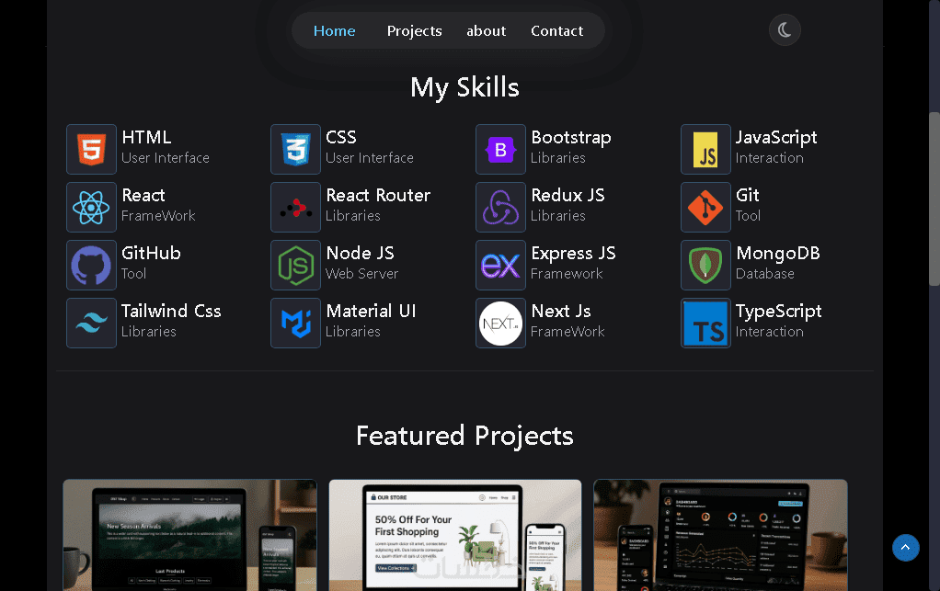Click the TypeScript TS icon
Viewport: 940px width, 591px height.
(x=705, y=324)
